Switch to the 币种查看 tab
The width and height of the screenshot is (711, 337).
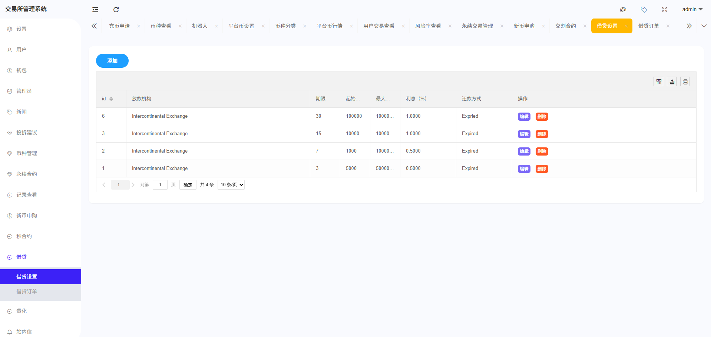(x=161, y=26)
